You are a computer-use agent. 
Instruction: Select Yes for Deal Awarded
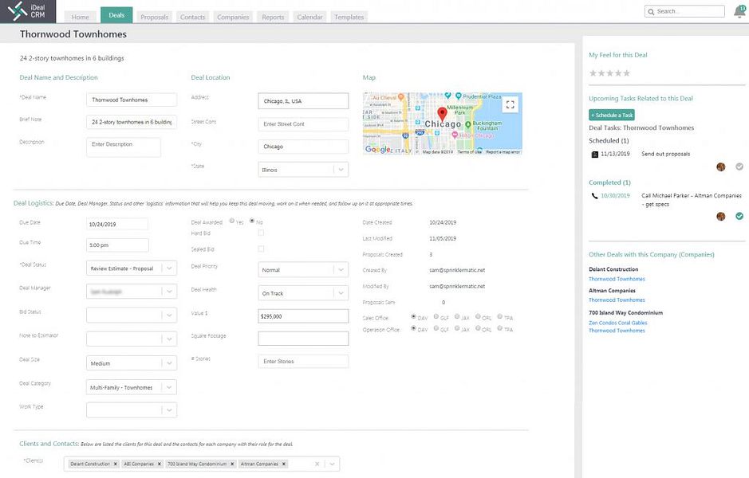point(231,221)
